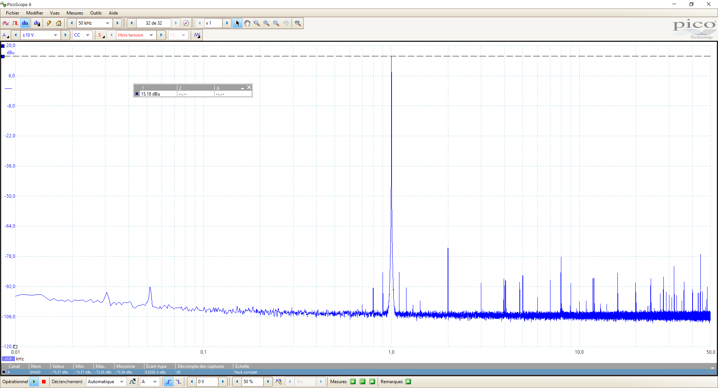
Task: Click the 15,18 dBu ruler value
Action: 150,94
